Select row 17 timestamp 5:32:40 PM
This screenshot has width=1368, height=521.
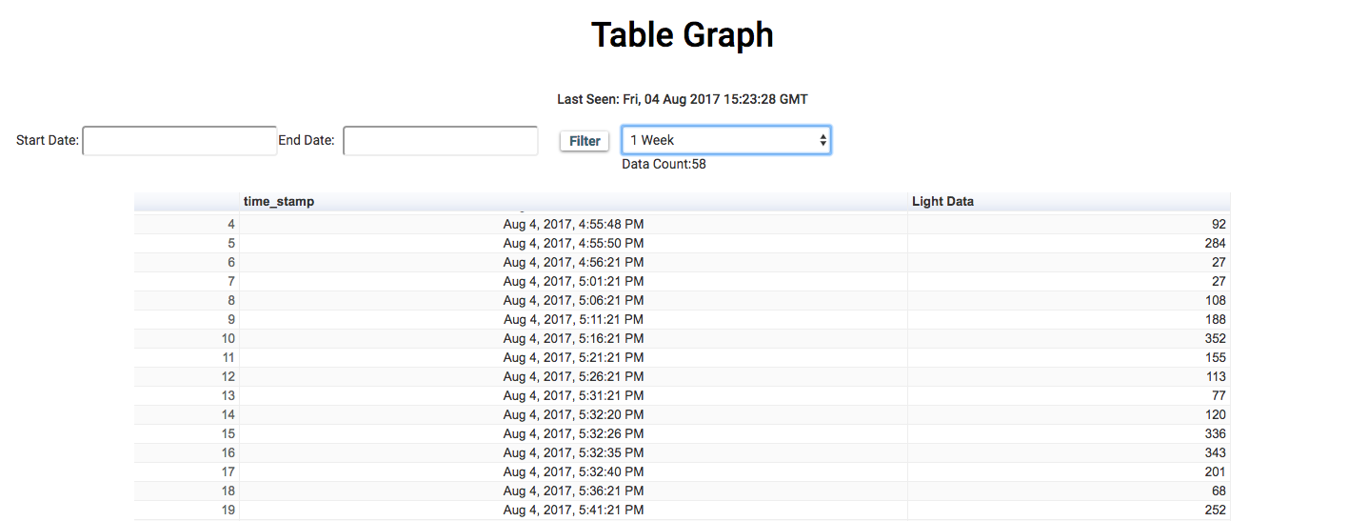pyautogui.click(x=573, y=471)
